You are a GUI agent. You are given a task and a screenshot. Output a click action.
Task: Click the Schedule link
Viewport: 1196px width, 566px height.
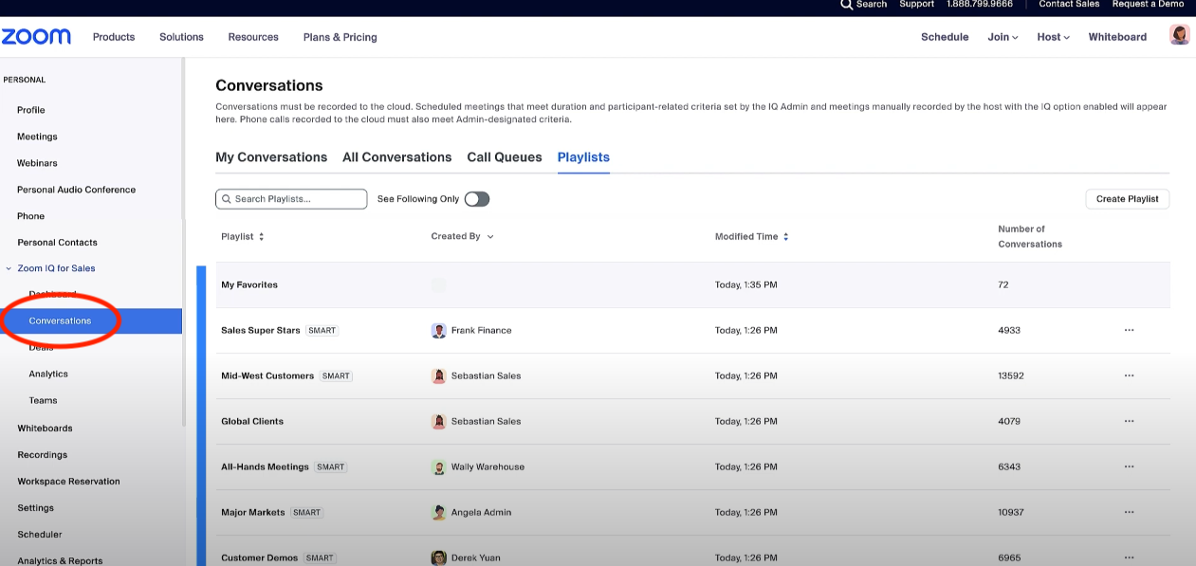945,37
